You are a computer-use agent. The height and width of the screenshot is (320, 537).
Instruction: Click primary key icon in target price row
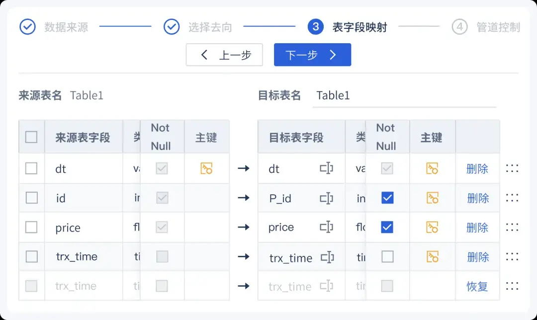(x=432, y=227)
